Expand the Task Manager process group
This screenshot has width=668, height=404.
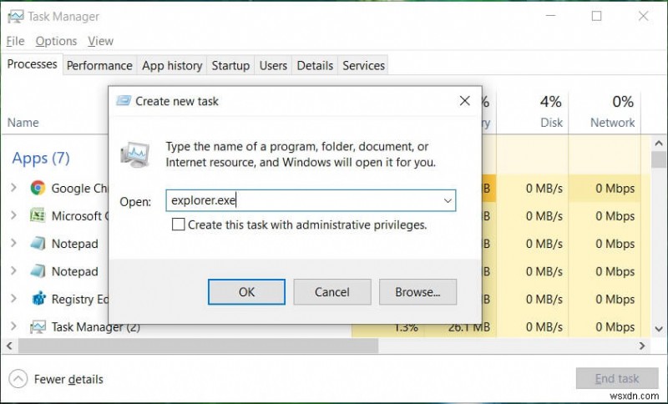tap(13, 326)
